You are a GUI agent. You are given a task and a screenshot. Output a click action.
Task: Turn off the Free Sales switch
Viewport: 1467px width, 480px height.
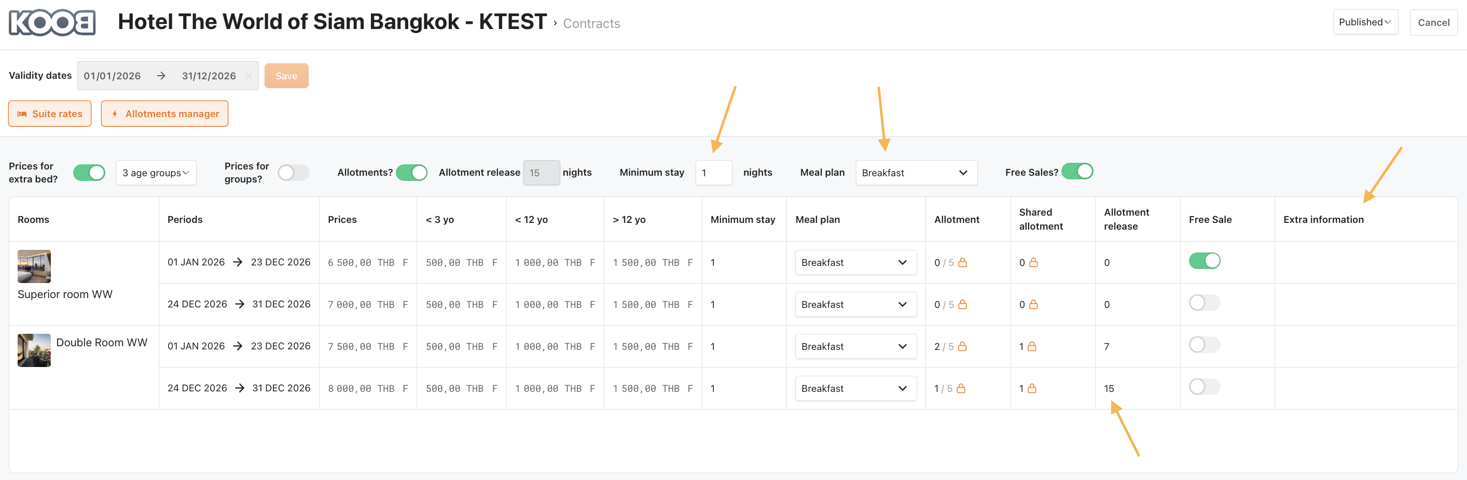point(1077,172)
